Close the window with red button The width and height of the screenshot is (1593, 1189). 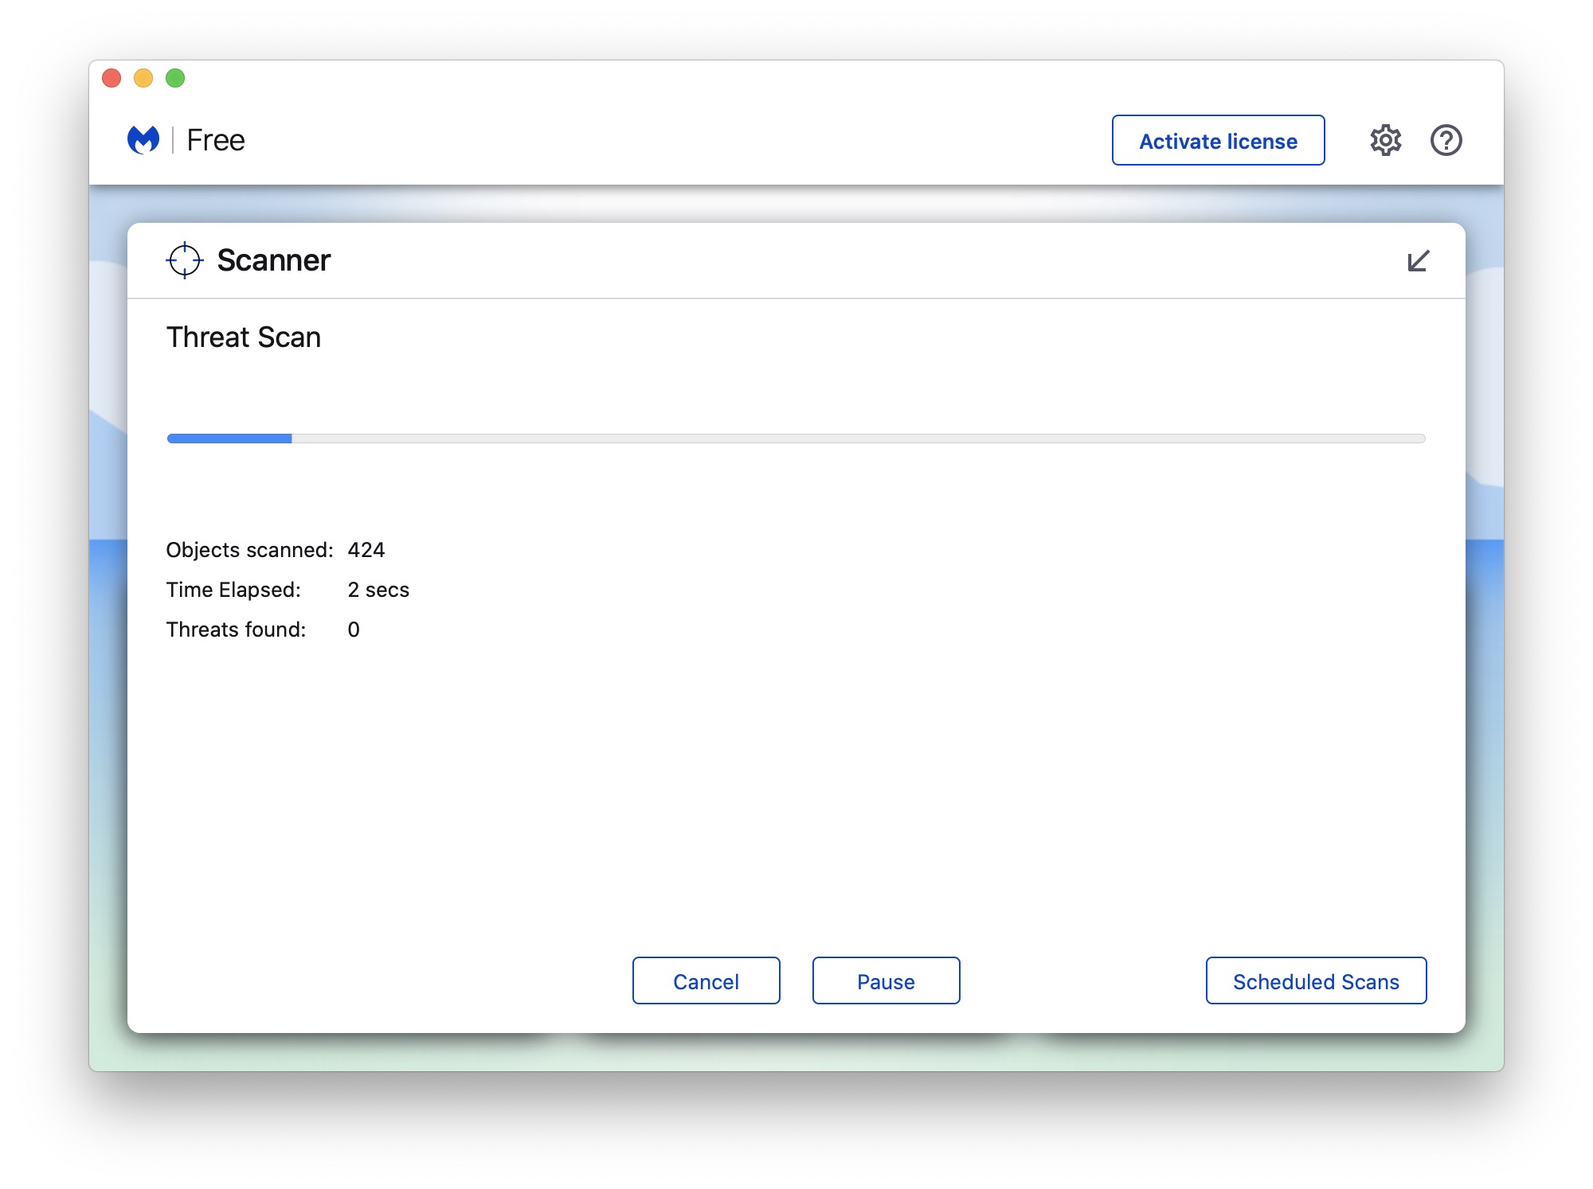(112, 78)
